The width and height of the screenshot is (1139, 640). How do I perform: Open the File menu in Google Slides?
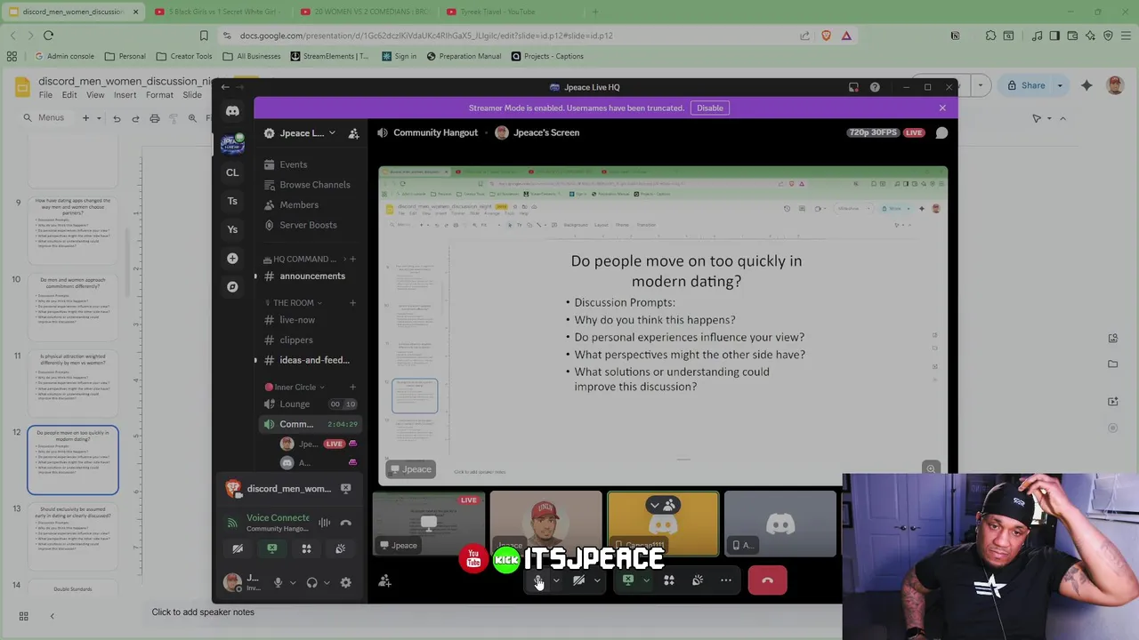[x=45, y=95]
